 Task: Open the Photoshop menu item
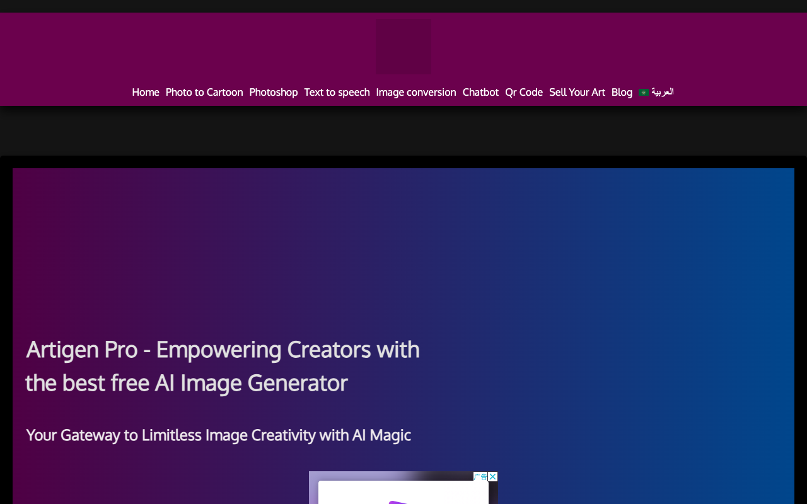[274, 92]
